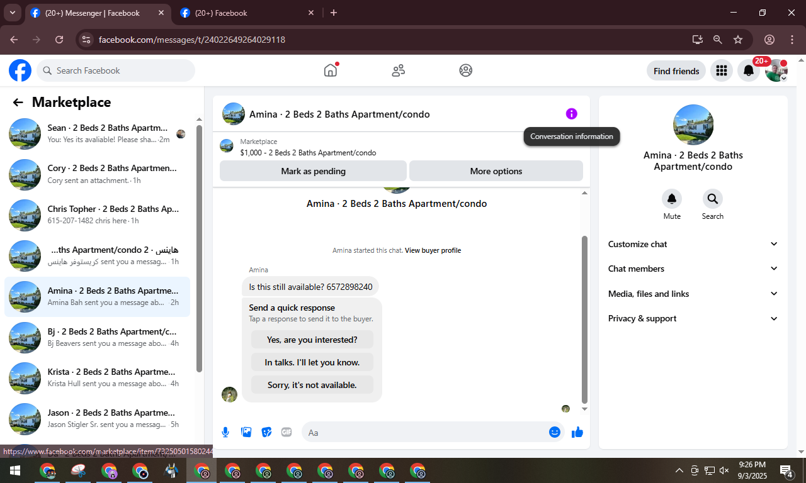The width and height of the screenshot is (806, 483).
Task: Open the Cory conversation
Action: point(98,174)
